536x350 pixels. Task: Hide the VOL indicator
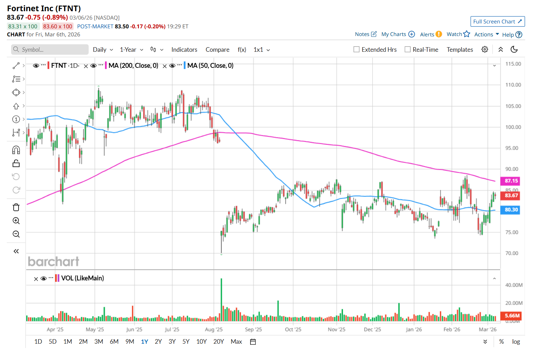(x=44, y=279)
